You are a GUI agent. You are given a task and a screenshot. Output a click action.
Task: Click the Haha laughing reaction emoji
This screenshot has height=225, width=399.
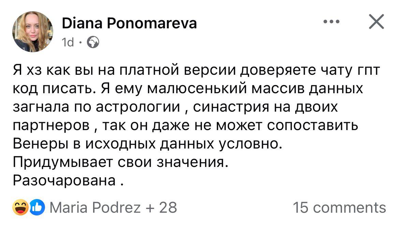20,208
